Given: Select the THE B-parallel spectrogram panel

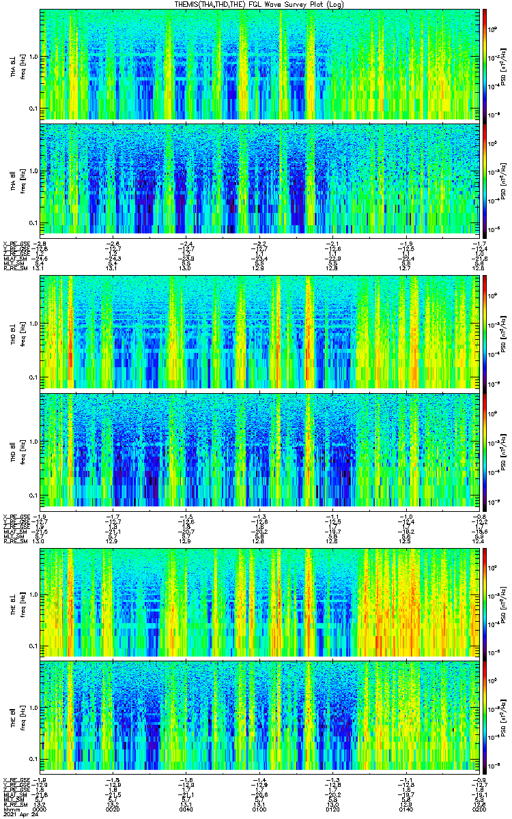Looking at the screenshot, I should 259,716.
